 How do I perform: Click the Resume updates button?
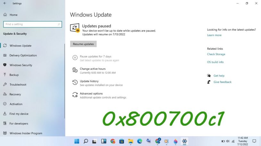coord(83,44)
